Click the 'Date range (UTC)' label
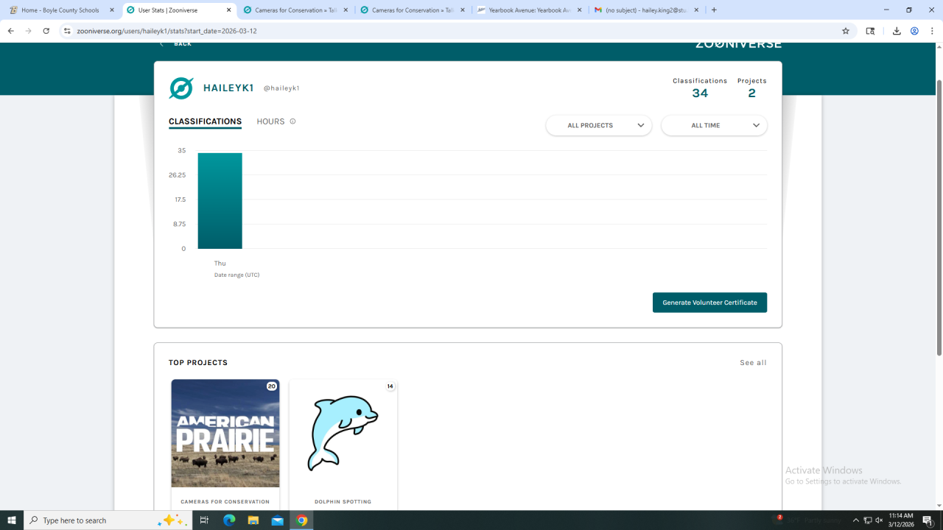The height and width of the screenshot is (530, 943). tap(236, 275)
